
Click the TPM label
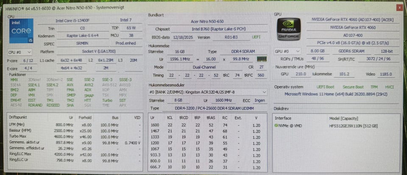(374, 87)
